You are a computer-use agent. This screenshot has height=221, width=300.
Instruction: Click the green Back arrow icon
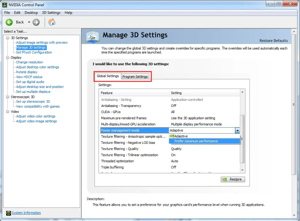[x=9, y=22]
